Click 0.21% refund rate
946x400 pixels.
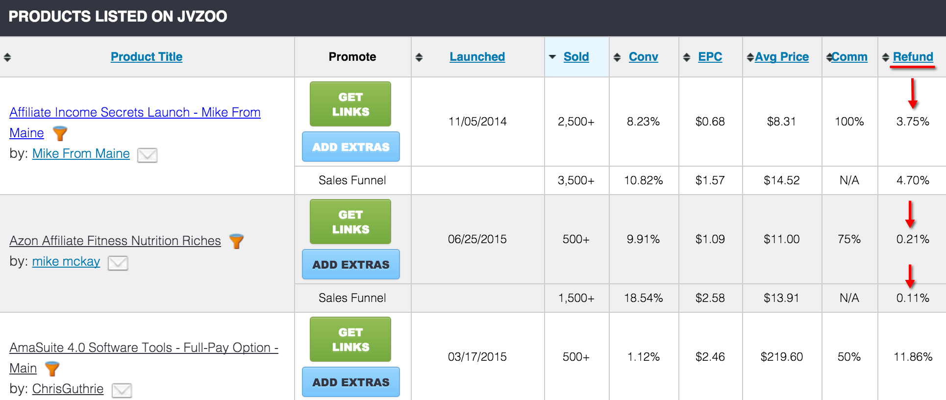913,239
